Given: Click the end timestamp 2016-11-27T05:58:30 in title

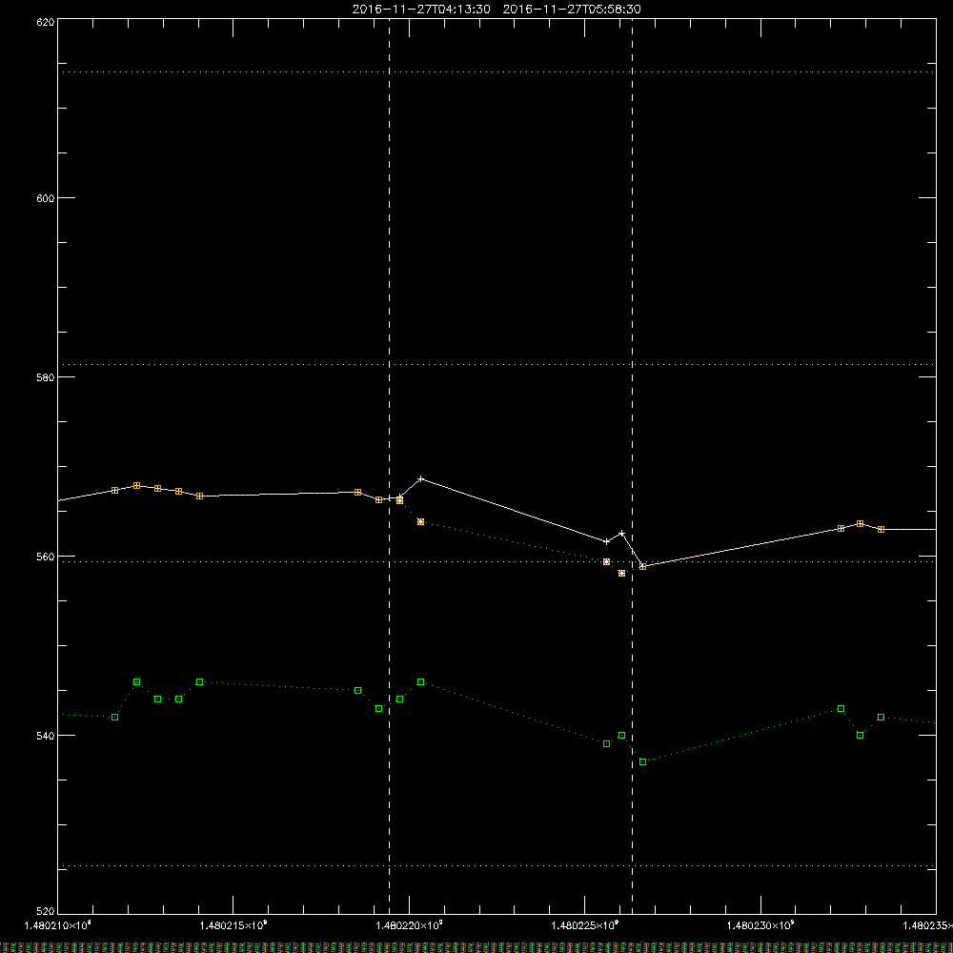Looking at the screenshot, I should (x=572, y=10).
